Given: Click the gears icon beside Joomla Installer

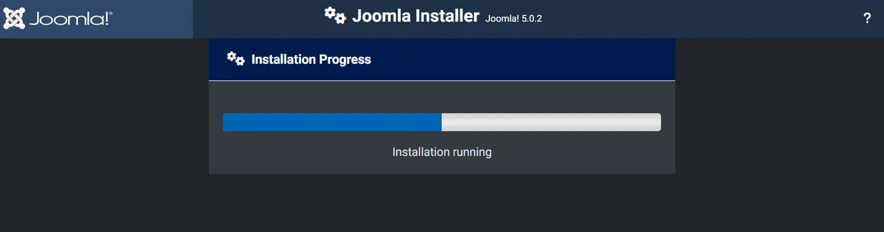Looking at the screenshot, I should pyautogui.click(x=335, y=15).
